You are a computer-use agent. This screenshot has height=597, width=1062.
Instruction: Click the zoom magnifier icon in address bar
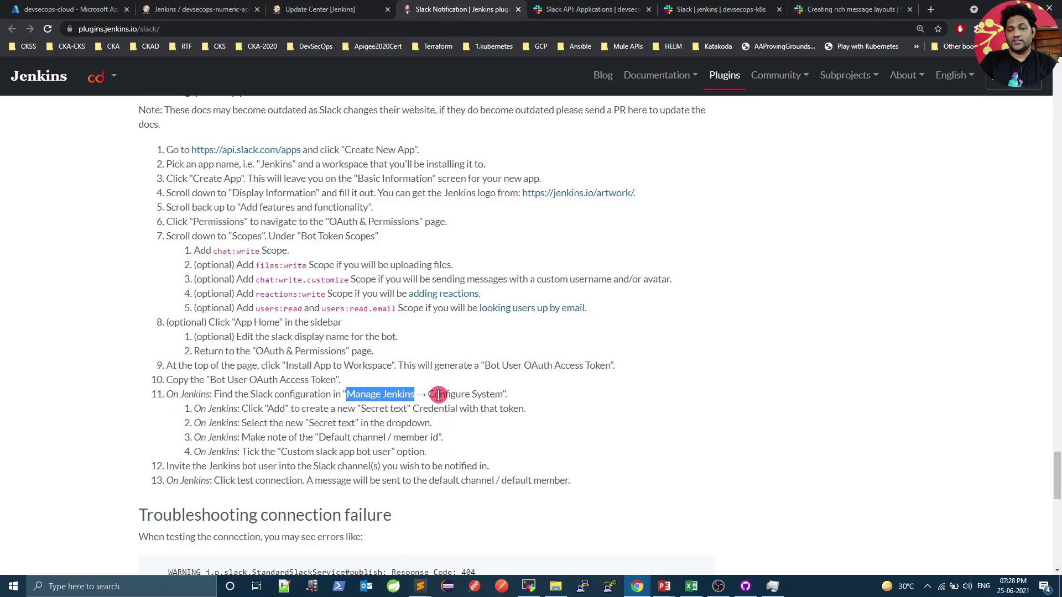[920, 29]
